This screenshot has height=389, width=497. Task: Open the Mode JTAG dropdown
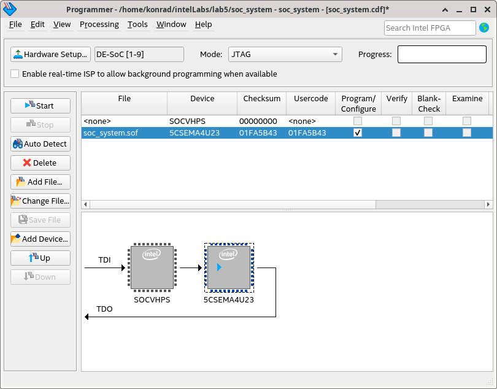[x=285, y=54]
